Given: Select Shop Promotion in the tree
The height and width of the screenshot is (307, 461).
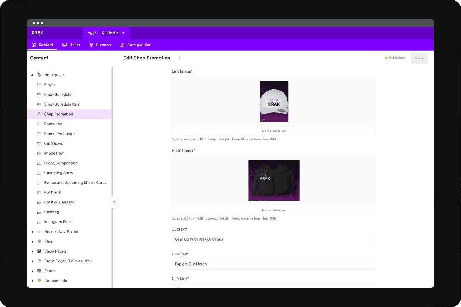Looking at the screenshot, I should tap(69, 114).
